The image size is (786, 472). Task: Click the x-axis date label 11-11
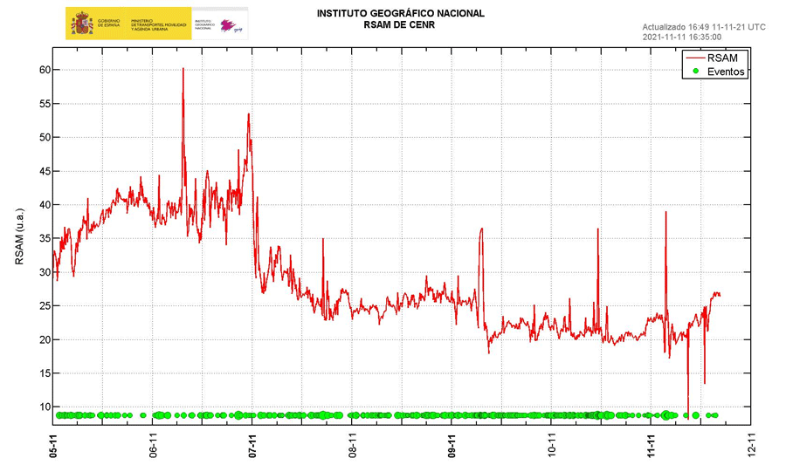pos(651,446)
